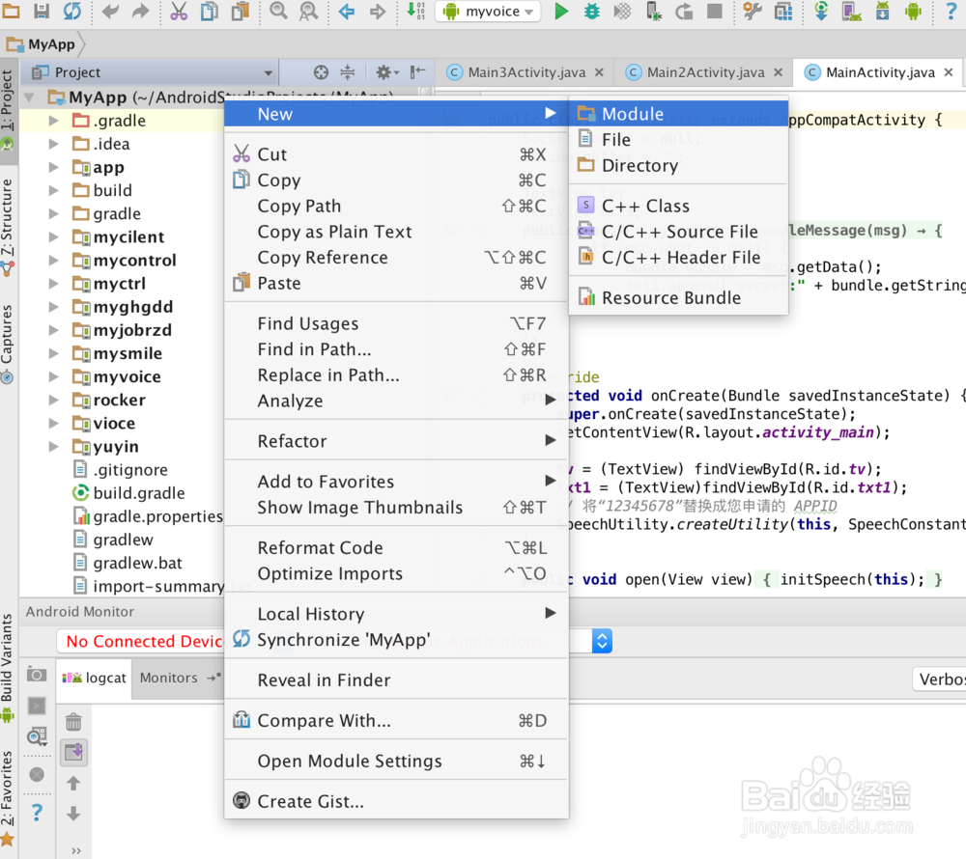Screen dimensions: 966x859
Task: Expand the app module arrow
Action: pyautogui.click(x=54, y=167)
